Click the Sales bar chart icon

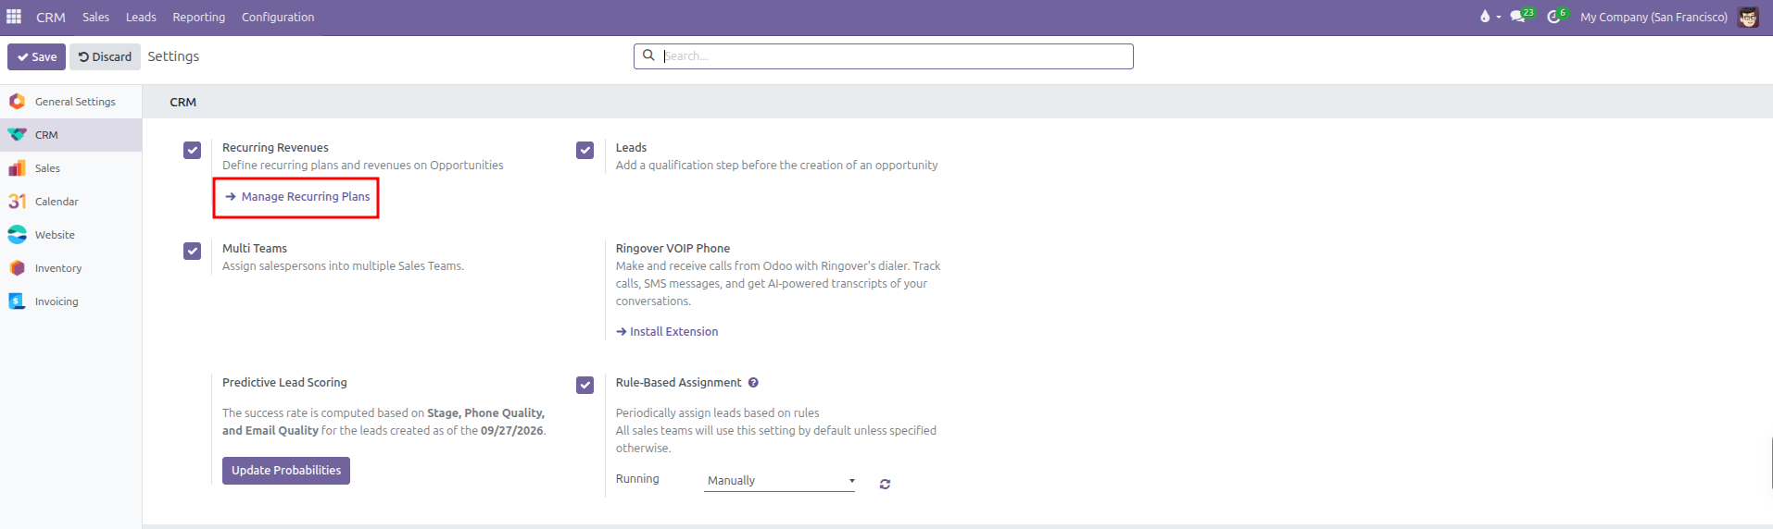tap(17, 167)
